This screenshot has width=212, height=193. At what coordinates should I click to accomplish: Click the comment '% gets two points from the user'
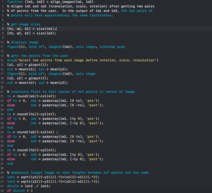(x=38, y=56)
